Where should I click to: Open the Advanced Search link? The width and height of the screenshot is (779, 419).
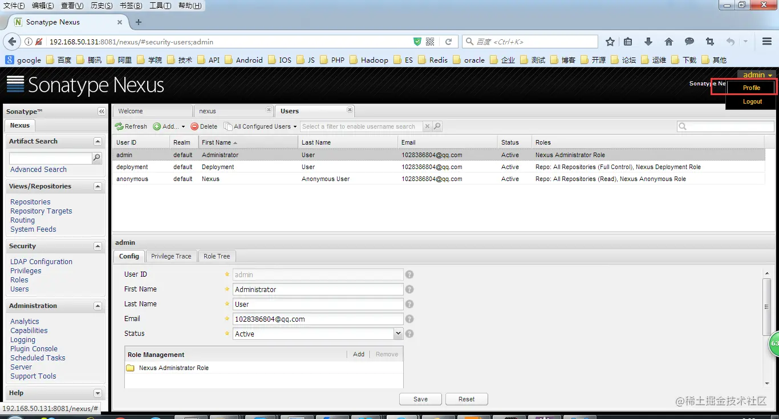(38, 170)
